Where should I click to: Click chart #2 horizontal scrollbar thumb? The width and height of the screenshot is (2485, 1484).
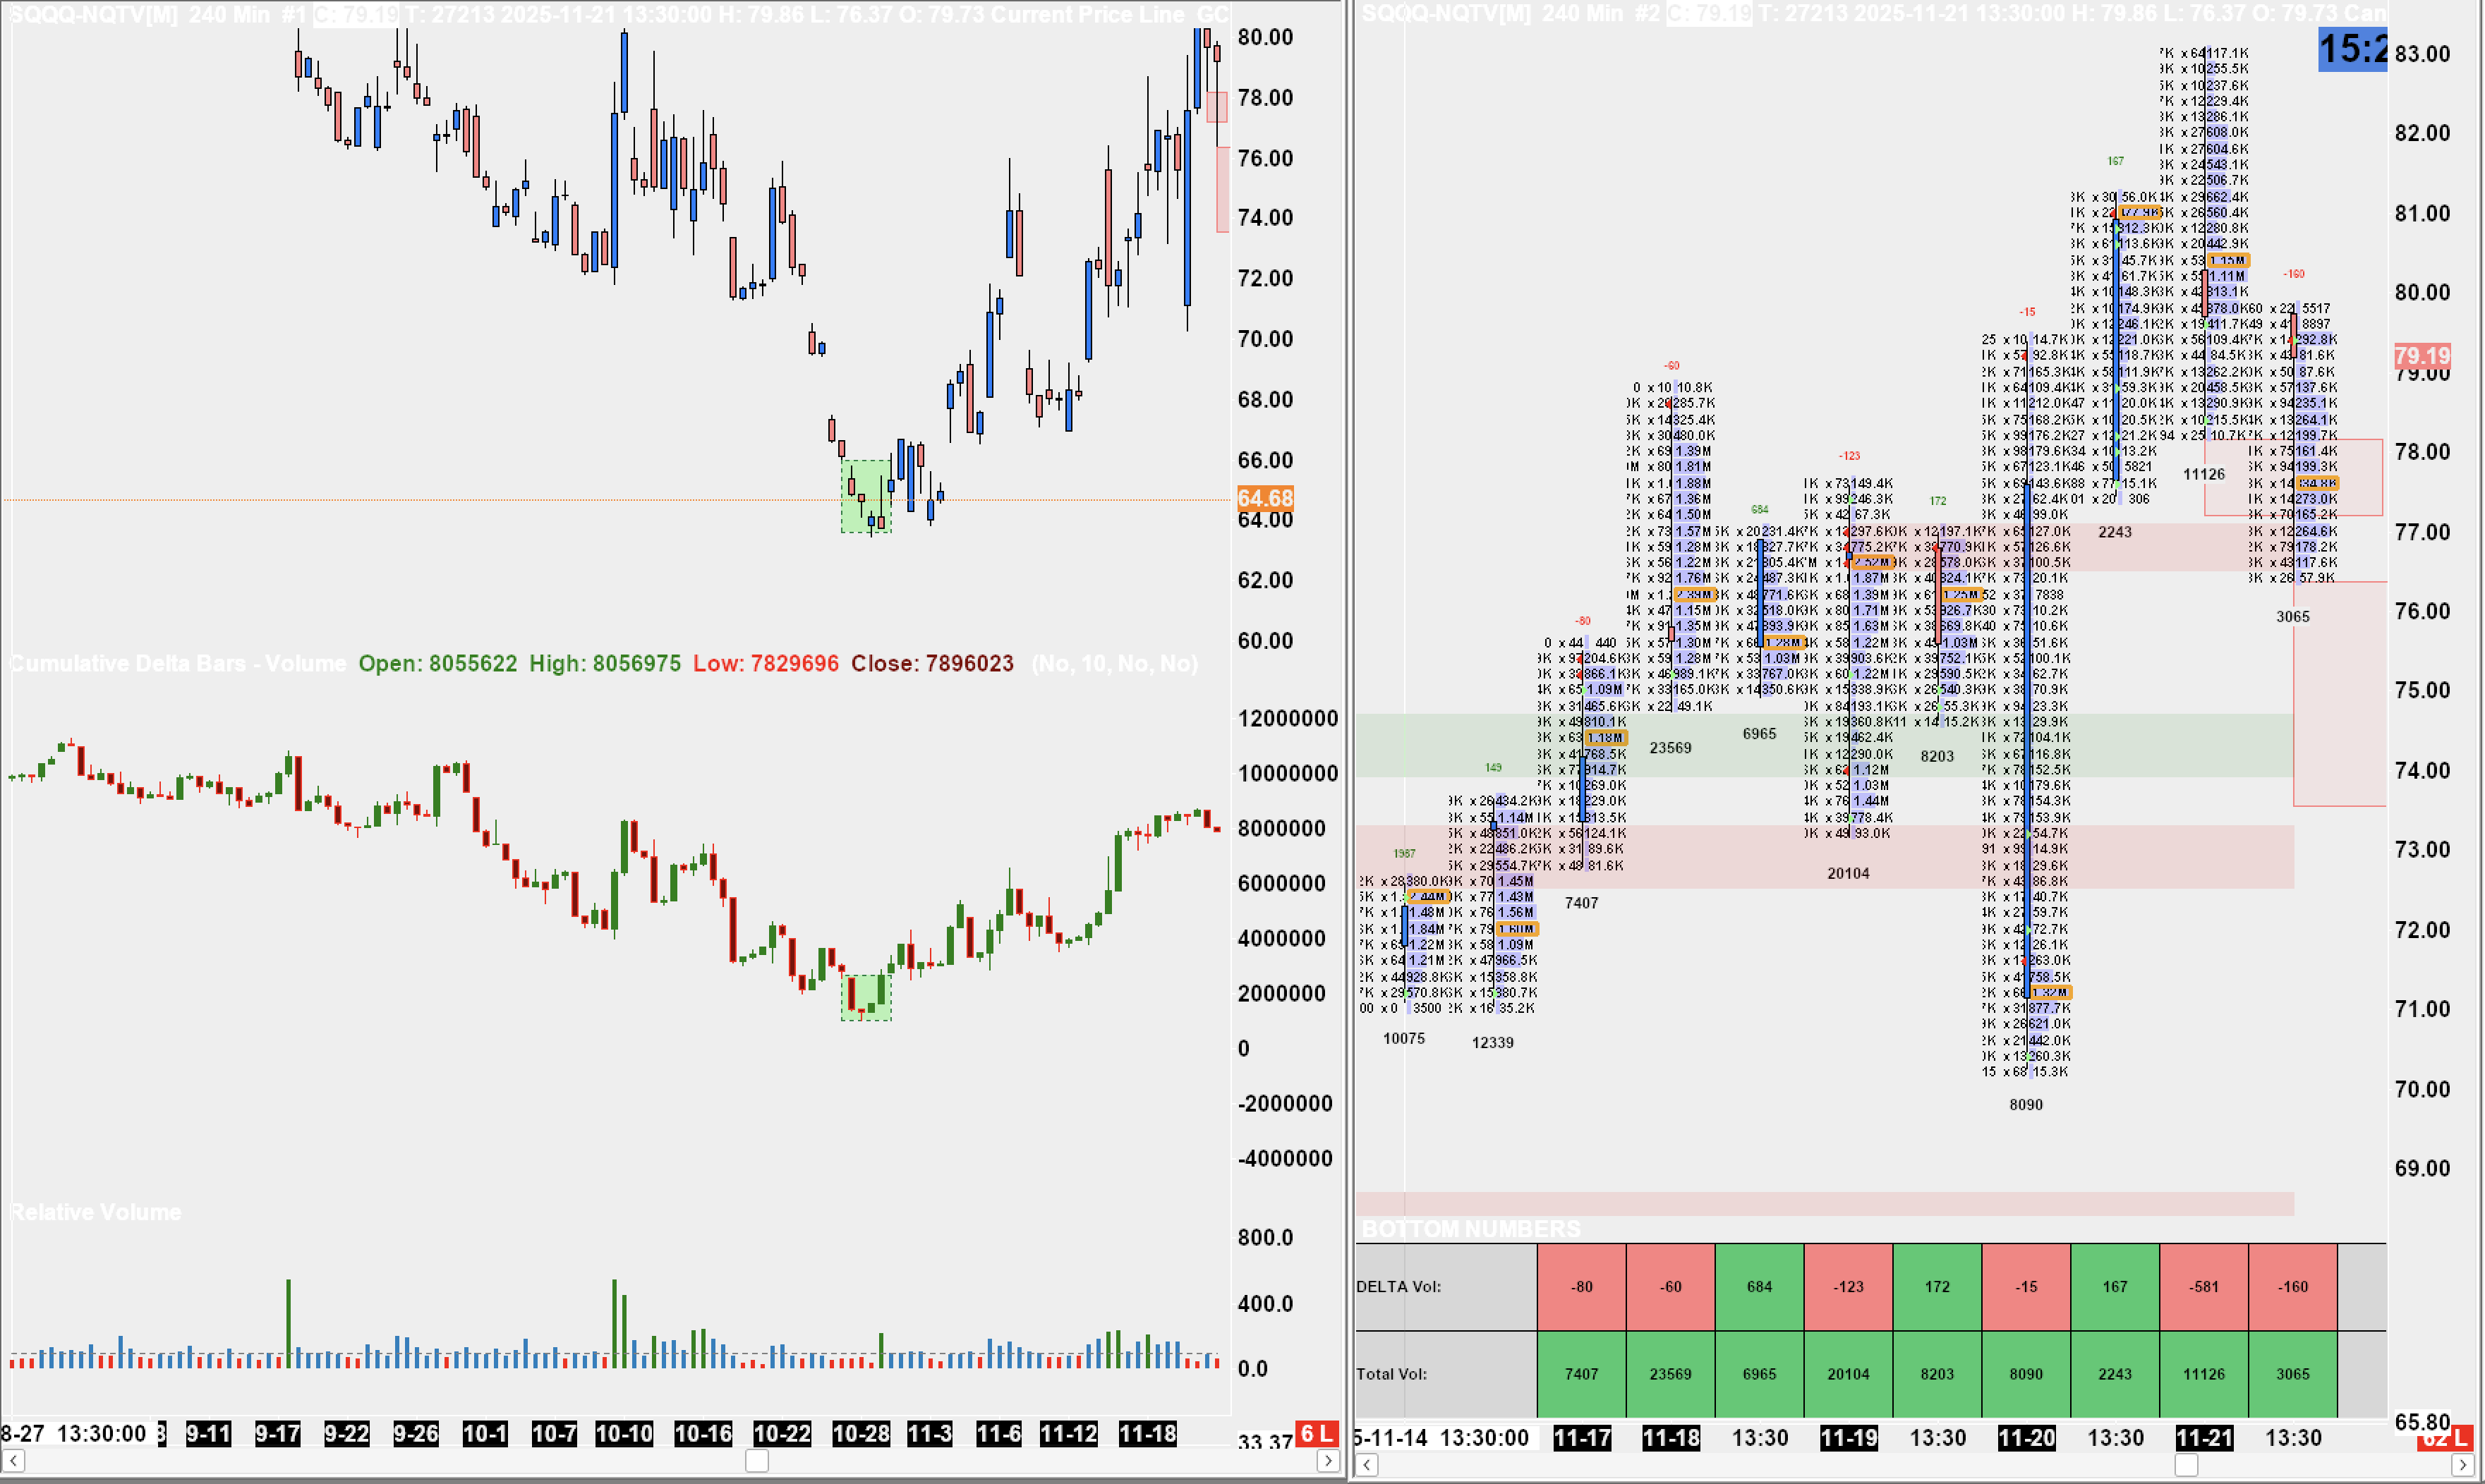(x=2187, y=1465)
